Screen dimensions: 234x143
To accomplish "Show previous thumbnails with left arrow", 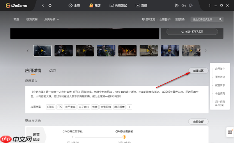I will (x=28, y=51).
